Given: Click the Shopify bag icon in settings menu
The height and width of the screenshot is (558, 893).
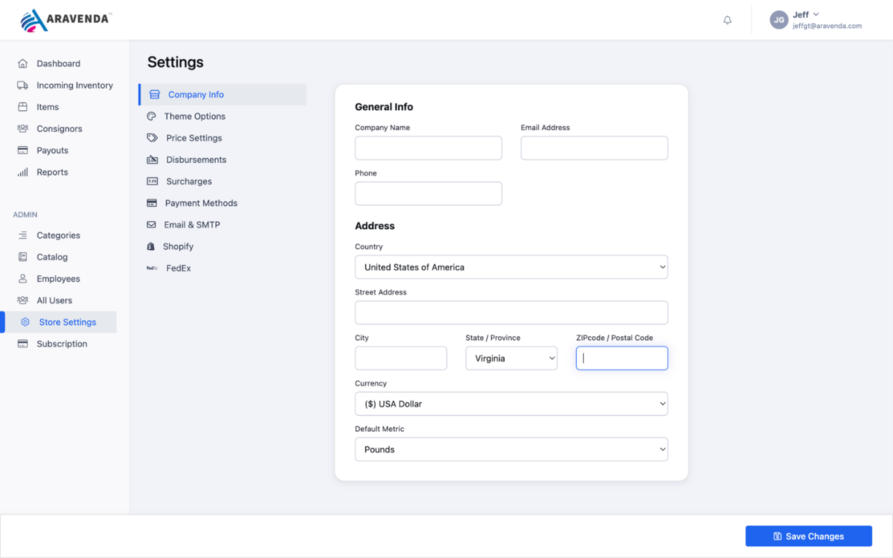Looking at the screenshot, I should point(154,246).
